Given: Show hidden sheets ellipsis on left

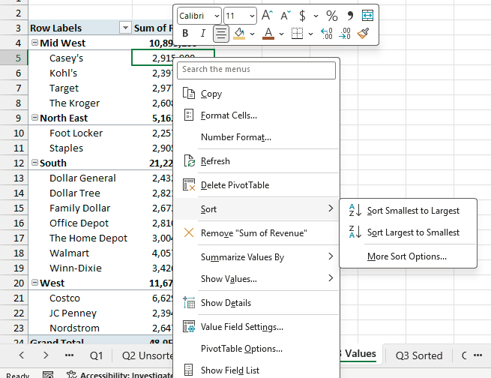Looking at the screenshot, I should click(69, 355).
